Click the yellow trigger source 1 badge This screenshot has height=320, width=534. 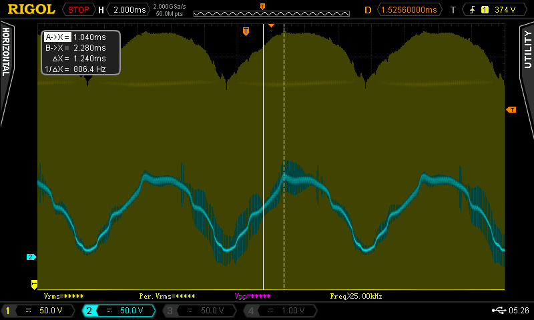click(485, 10)
